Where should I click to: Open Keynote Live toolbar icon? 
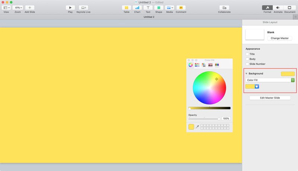tap(83, 7)
